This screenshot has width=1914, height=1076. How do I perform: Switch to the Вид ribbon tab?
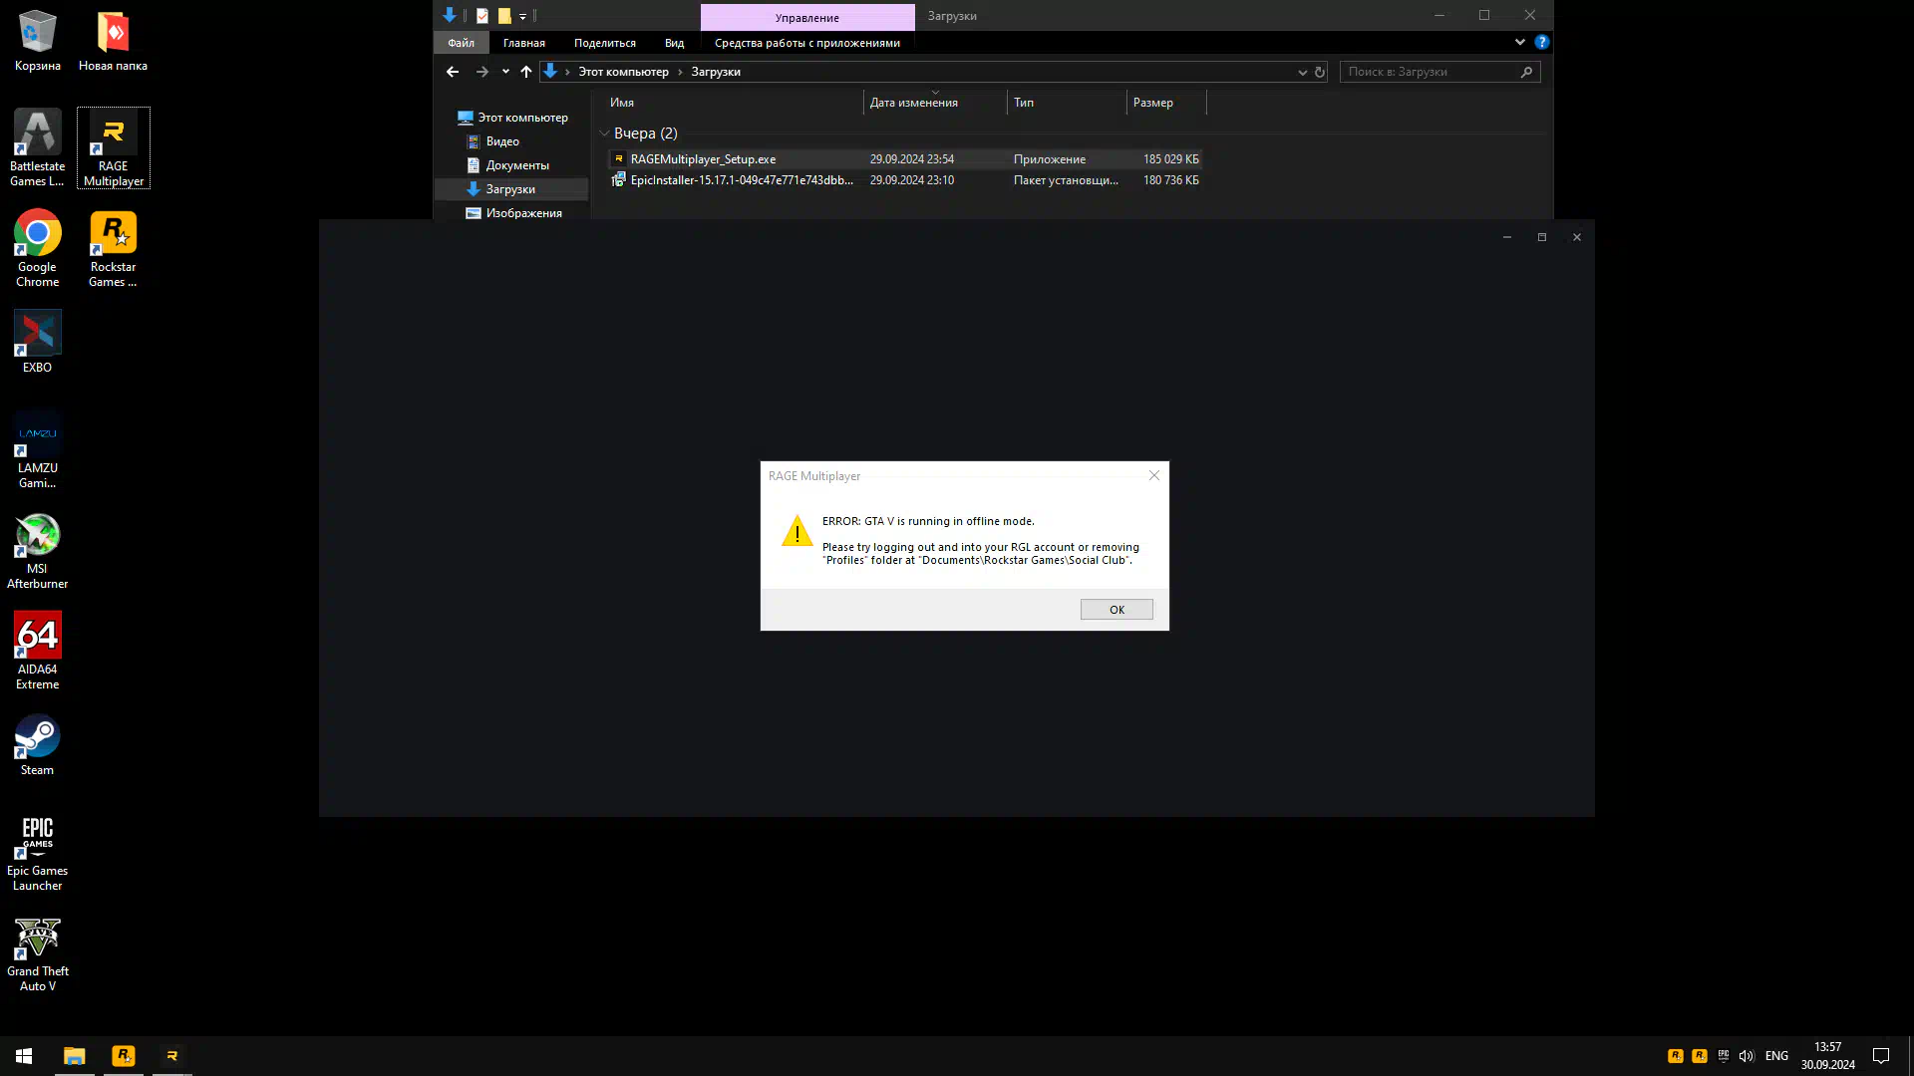675,43
